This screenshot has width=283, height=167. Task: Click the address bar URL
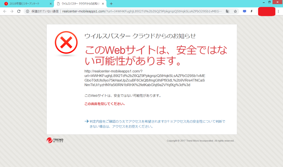point(142,11)
